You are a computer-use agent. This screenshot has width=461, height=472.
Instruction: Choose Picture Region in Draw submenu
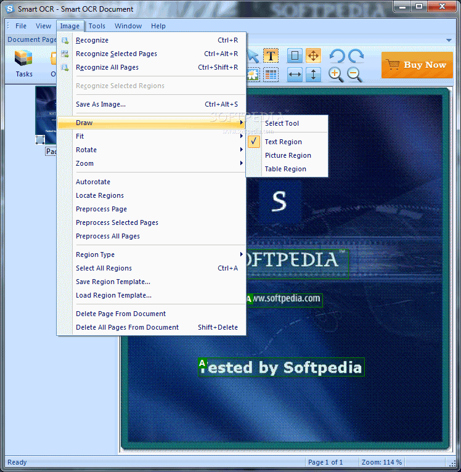pos(287,155)
